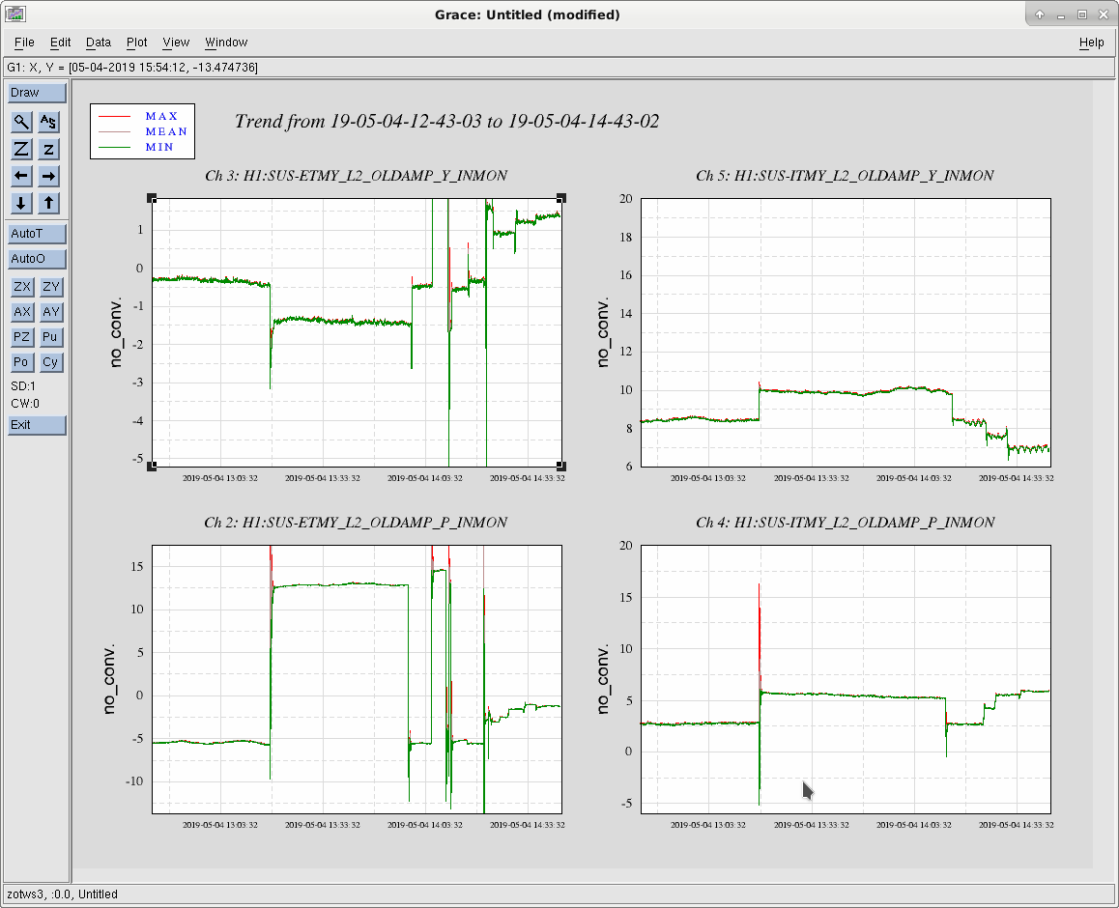Click the Exit button
The height and width of the screenshot is (908, 1119).
coord(37,425)
